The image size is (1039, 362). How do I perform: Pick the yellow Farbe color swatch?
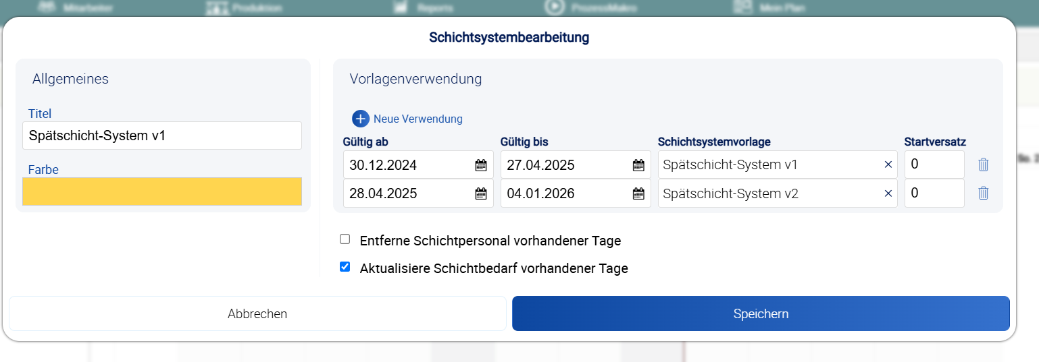point(162,191)
